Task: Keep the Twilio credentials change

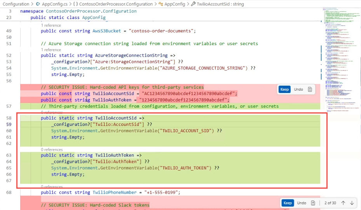Action: tap(284, 90)
